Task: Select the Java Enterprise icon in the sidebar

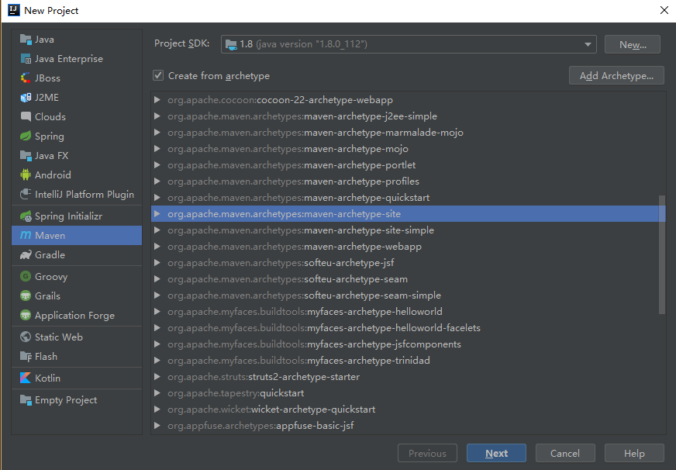Action: click(x=26, y=59)
